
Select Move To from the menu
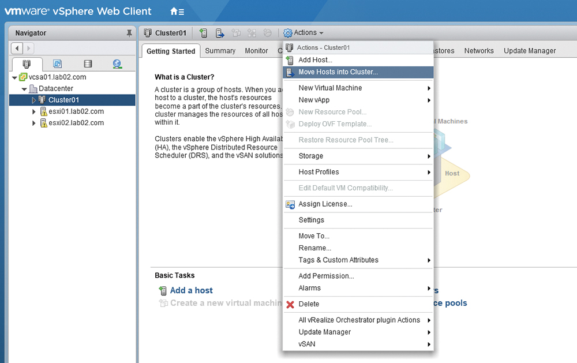pyautogui.click(x=358, y=236)
